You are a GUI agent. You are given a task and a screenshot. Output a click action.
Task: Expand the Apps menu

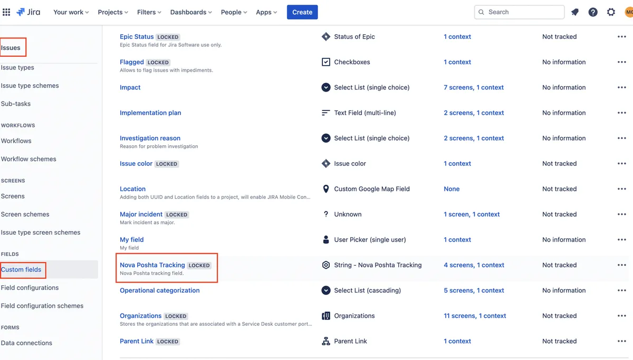coord(266,12)
